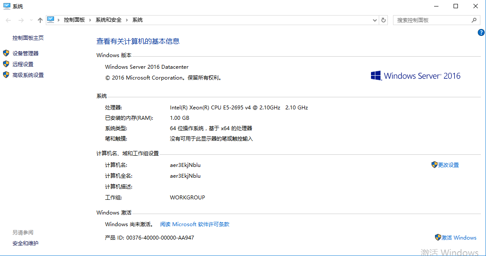The image size is (486, 256).
Task: Open 安全和维护 link
Action: tap(26, 243)
